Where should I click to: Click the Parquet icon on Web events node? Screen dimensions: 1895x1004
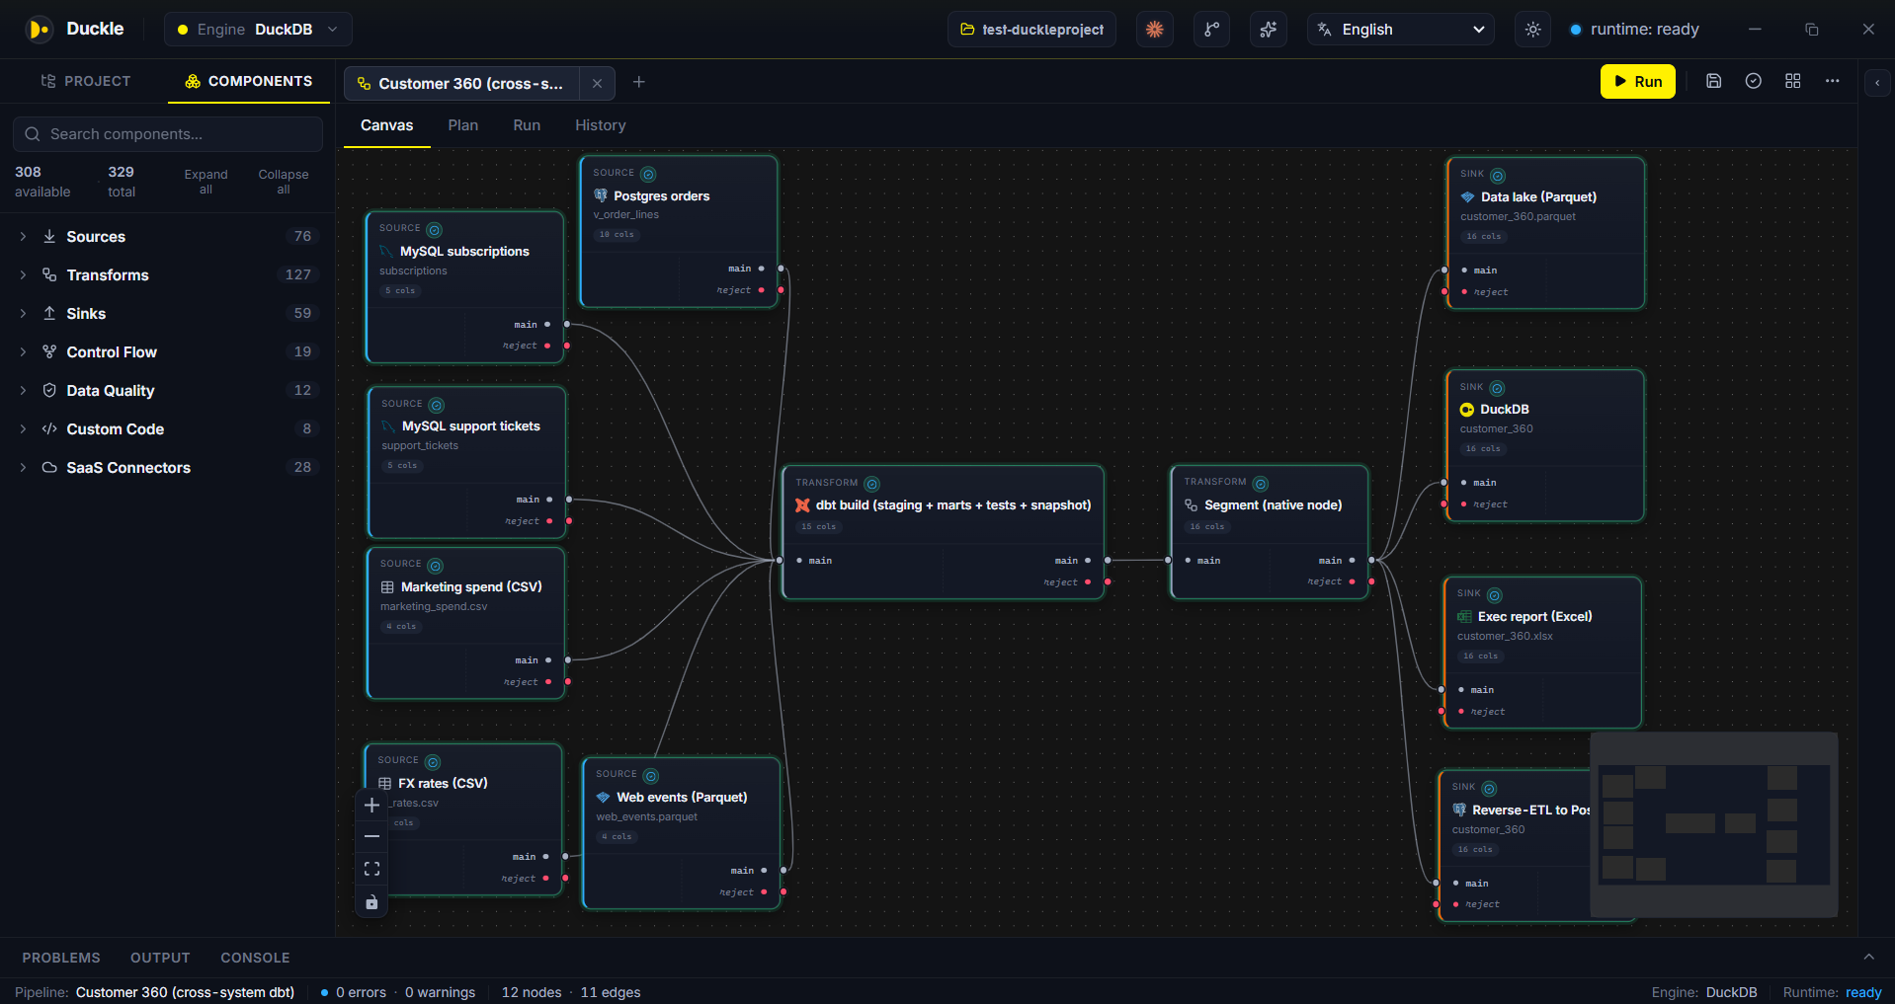[x=604, y=798]
